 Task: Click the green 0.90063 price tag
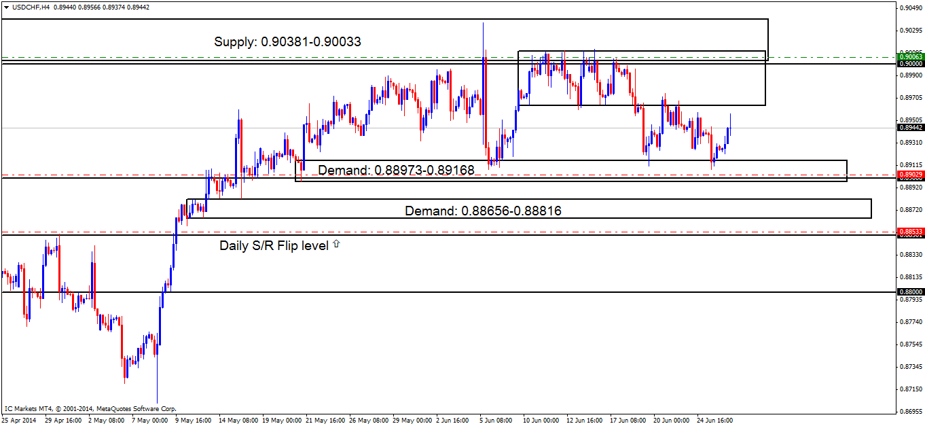[x=910, y=57]
